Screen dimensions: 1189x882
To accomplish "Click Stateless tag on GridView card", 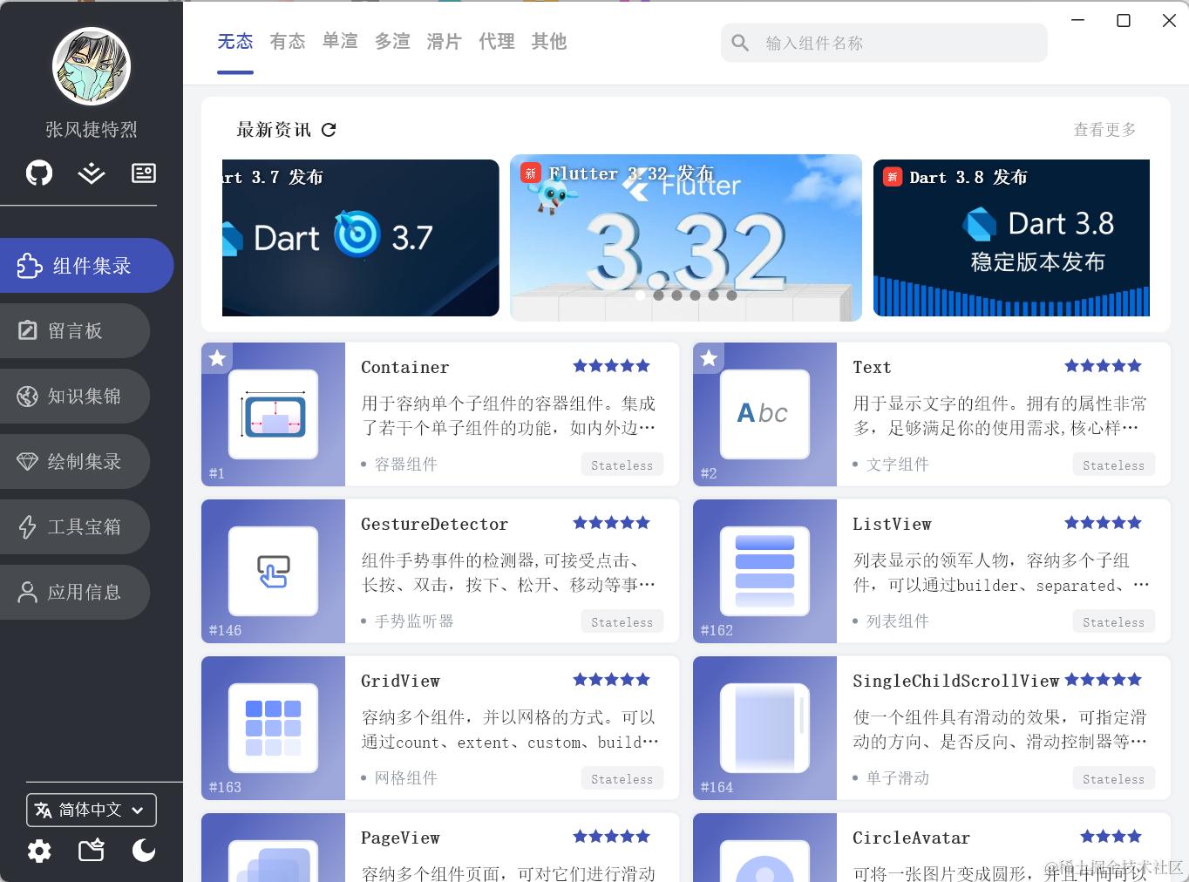I will (622, 779).
